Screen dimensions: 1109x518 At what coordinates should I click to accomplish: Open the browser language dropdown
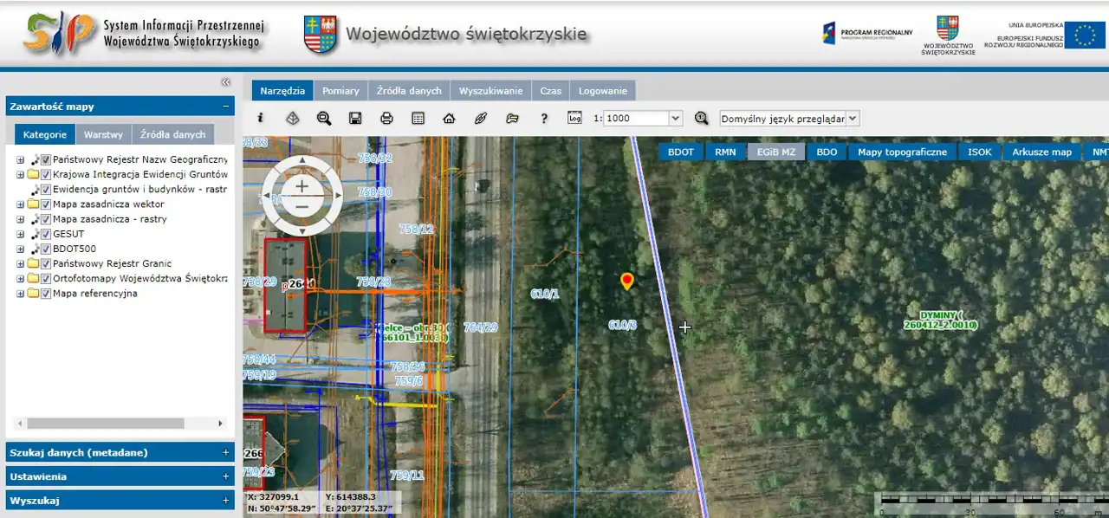click(853, 119)
